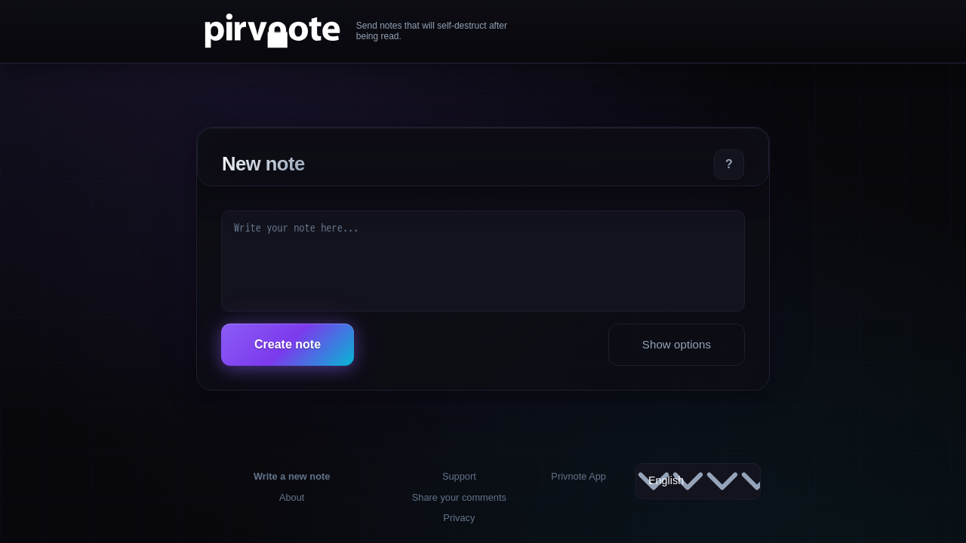The image size is (966, 543).
Task: Click the Create note button
Action: [x=288, y=345]
